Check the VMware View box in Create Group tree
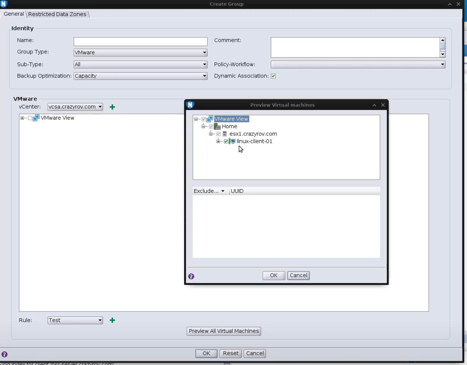Image resolution: width=467 pixels, height=365 pixels. pyautogui.click(x=30, y=118)
